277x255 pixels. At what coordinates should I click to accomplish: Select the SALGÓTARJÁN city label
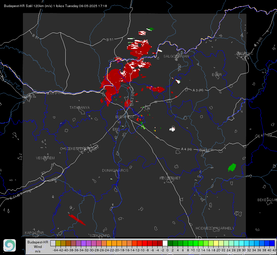(176, 56)
